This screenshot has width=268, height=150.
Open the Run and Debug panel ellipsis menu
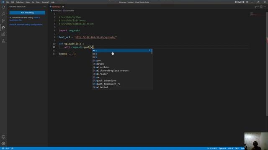click(x=45, y=7)
